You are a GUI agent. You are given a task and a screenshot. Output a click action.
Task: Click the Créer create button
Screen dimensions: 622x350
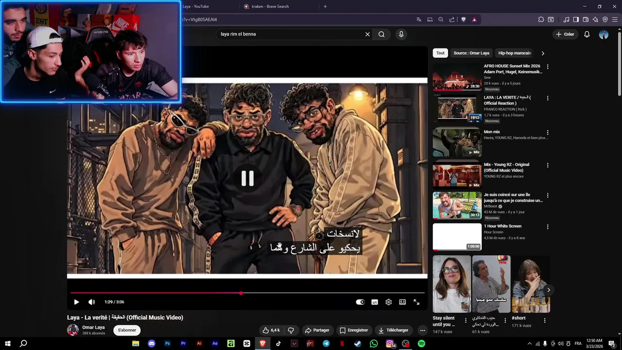[x=565, y=34]
